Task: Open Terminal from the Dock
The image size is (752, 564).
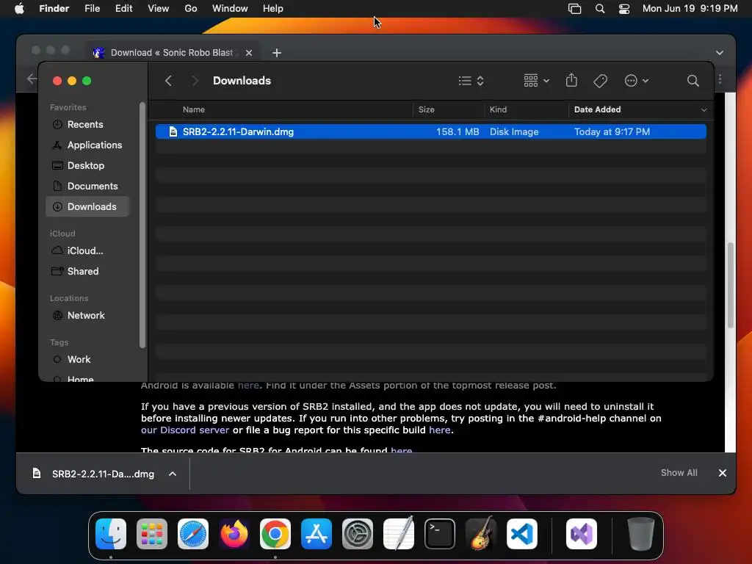Action: (x=440, y=534)
